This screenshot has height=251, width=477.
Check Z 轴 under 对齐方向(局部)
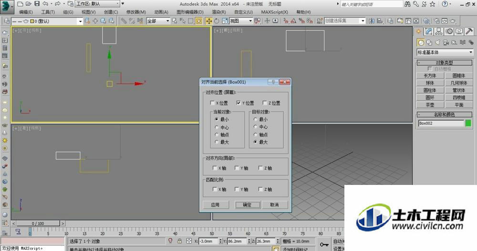point(260,168)
